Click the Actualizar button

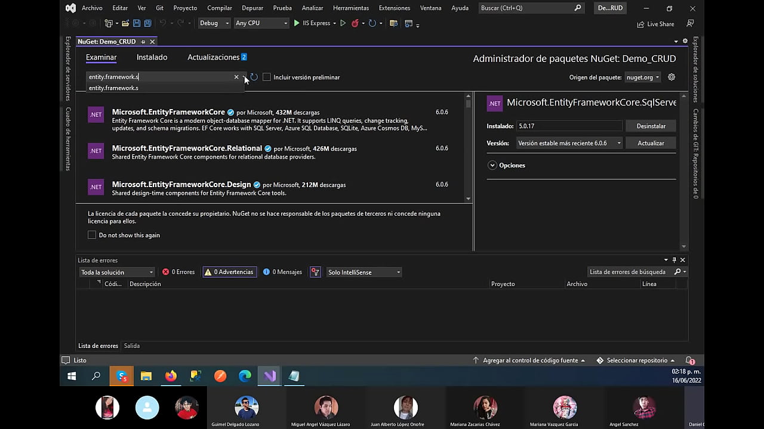pyautogui.click(x=651, y=143)
